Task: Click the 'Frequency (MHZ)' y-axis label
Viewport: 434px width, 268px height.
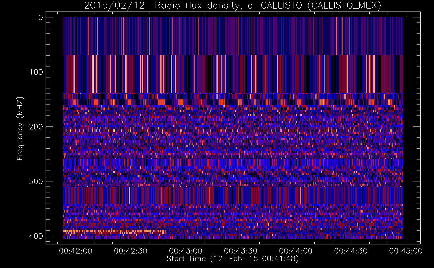Action: pyautogui.click(x=20, y=128)
